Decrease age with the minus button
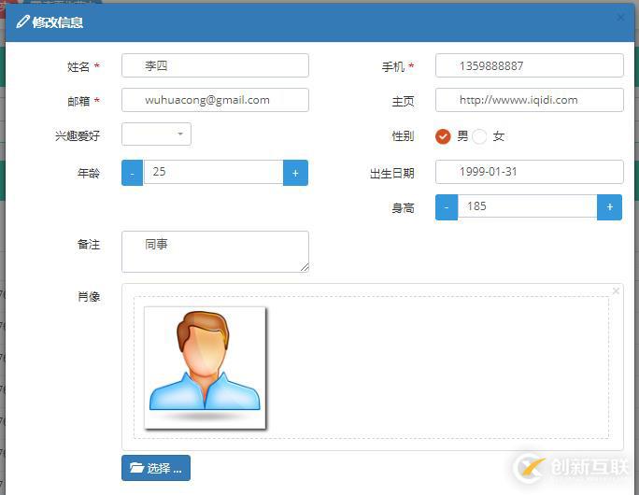639x495 pixels. (x=132, y=173)
